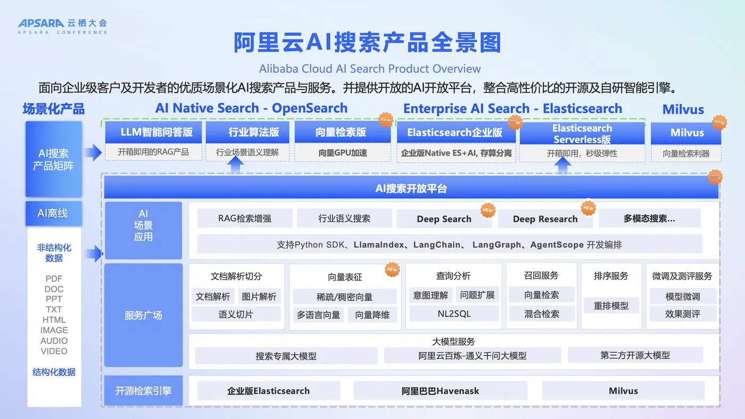This screenshot has height=419, width=745.
Task: Choose Milvus in the 开源检索引擎 row
Action: 623,391
